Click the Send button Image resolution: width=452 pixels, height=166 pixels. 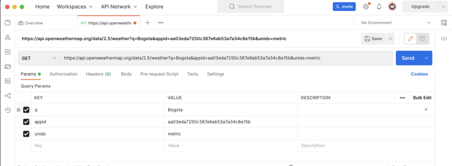(x=408, y=58)
